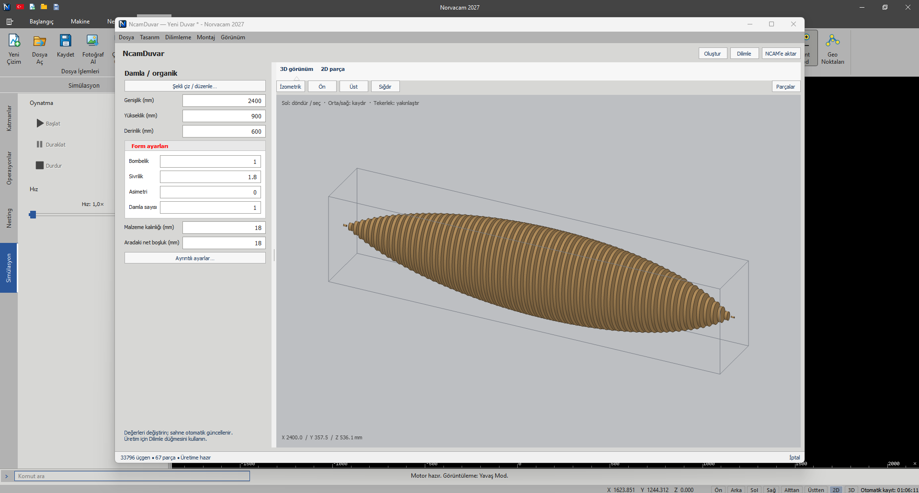Start the simulation with Başlat
The height and width of the screenshot is (493, 919).
48,123
